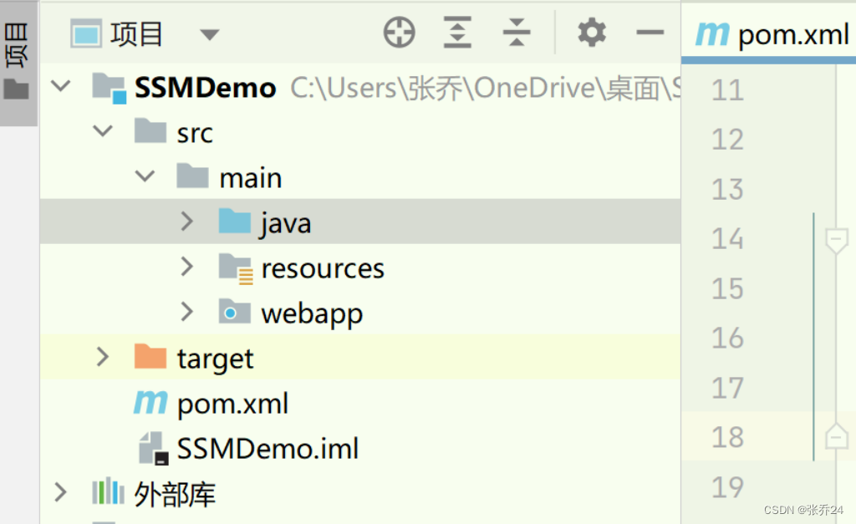Click the 'Select Opened File' crosshair icon
Viewport: 856px width, 524px height.
[x=399, y=33]
